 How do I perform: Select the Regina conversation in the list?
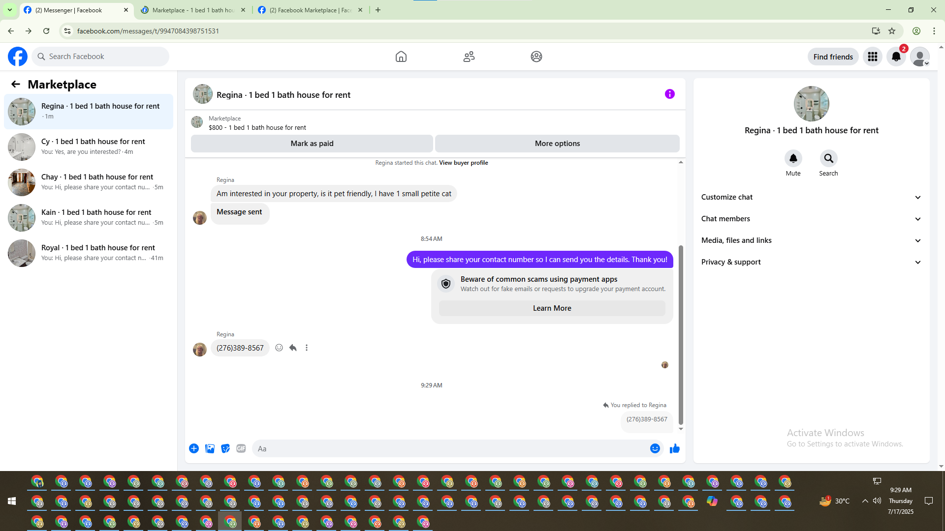pyautogui.click(x=89, y=111)
